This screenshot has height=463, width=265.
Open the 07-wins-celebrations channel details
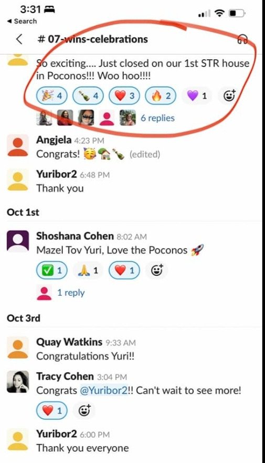pyautogui.click(x=93, y=39)
